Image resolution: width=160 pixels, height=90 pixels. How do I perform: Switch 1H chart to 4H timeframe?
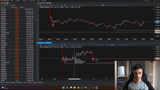[x=115, y=45]
